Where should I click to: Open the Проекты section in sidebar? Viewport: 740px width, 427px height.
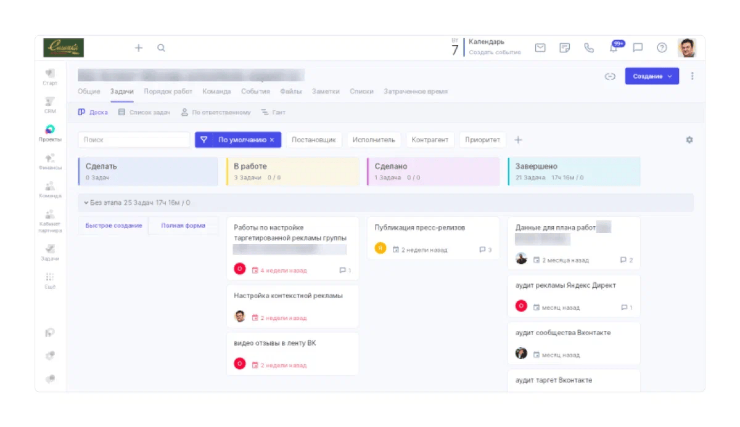click(50, 133)
